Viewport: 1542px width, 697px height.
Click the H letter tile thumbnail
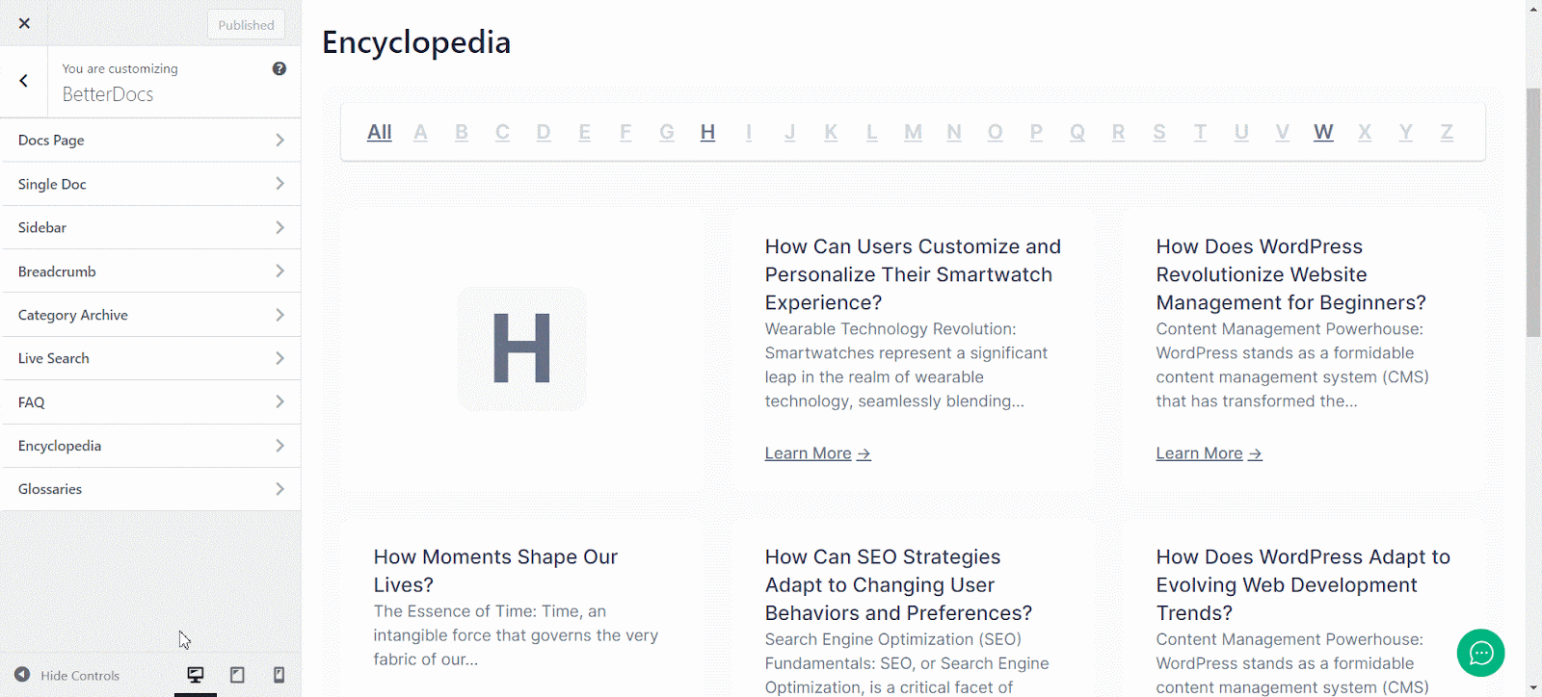[x=521, y=348]
